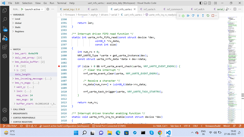Open the Explorer view in activity bar
This screenshot has height=137, width=244.
pos(5,10)
